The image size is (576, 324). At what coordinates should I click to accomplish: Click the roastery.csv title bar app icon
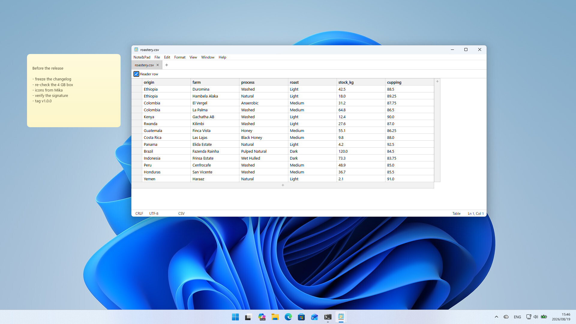[136, 49]
